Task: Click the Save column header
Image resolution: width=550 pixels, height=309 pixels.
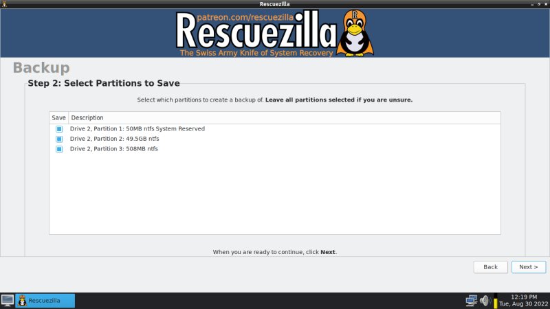Action: [58, 117]
